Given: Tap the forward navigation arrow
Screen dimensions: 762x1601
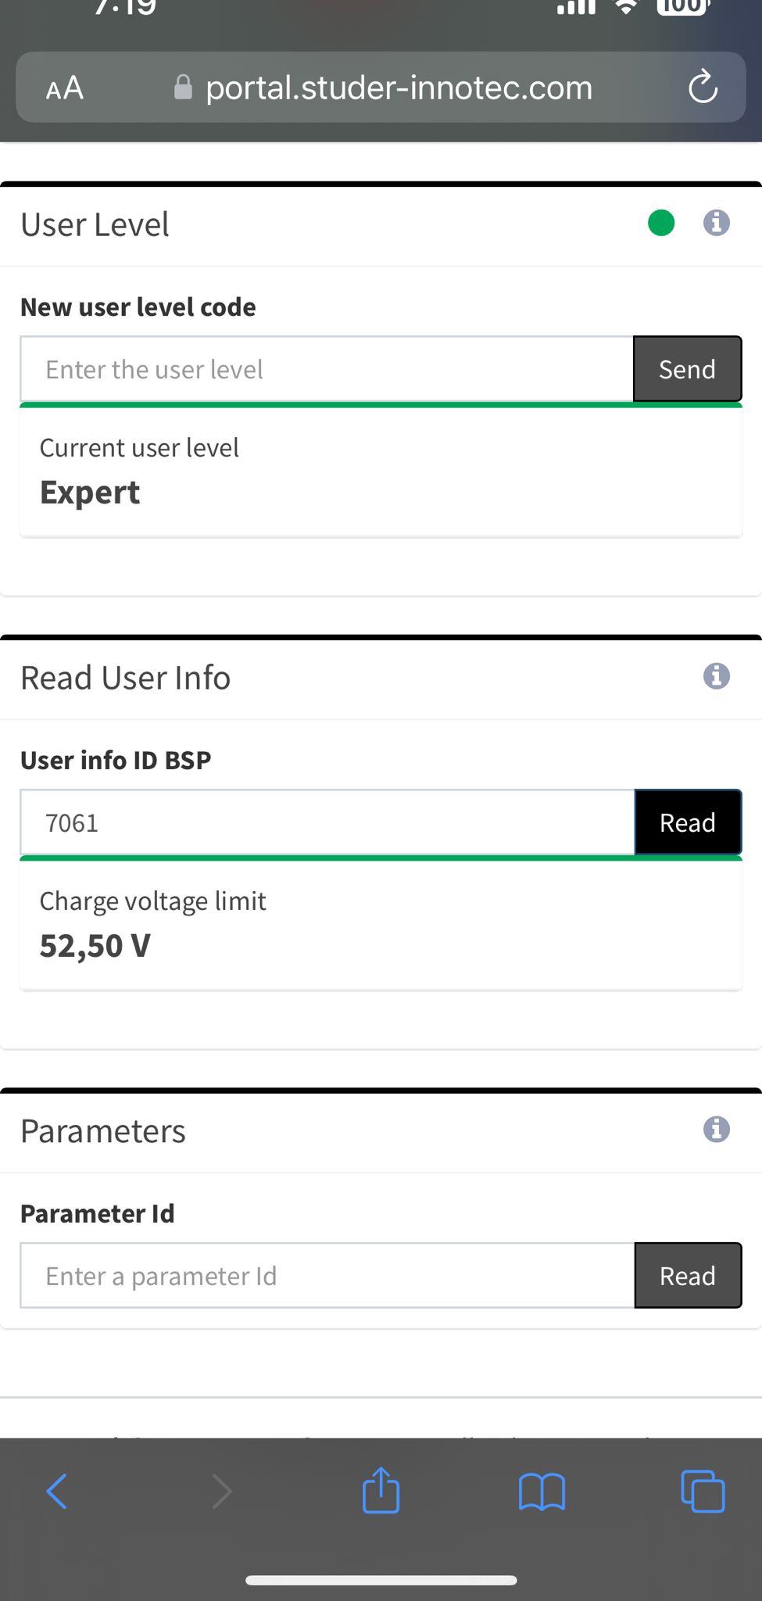Looking at the screenshot, I should tap(222, 1491).
